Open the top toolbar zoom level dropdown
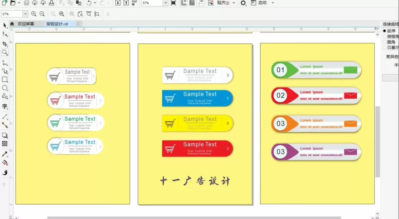Screen dimensions: 399x219 point(166,3)
